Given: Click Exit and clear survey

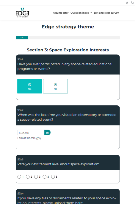Looking at the screenshot, I should pyautogui.click(x=106, y=13).
